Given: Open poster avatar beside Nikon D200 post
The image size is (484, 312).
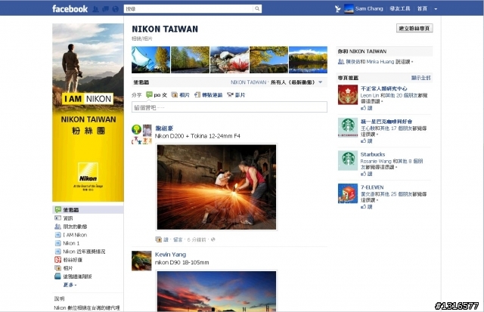Looking at the screenshot, I should tap(141, 134).
